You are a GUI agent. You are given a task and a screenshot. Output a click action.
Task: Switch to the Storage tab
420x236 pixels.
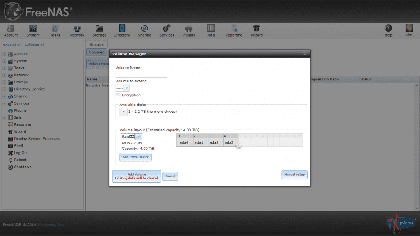click(96, 44)
